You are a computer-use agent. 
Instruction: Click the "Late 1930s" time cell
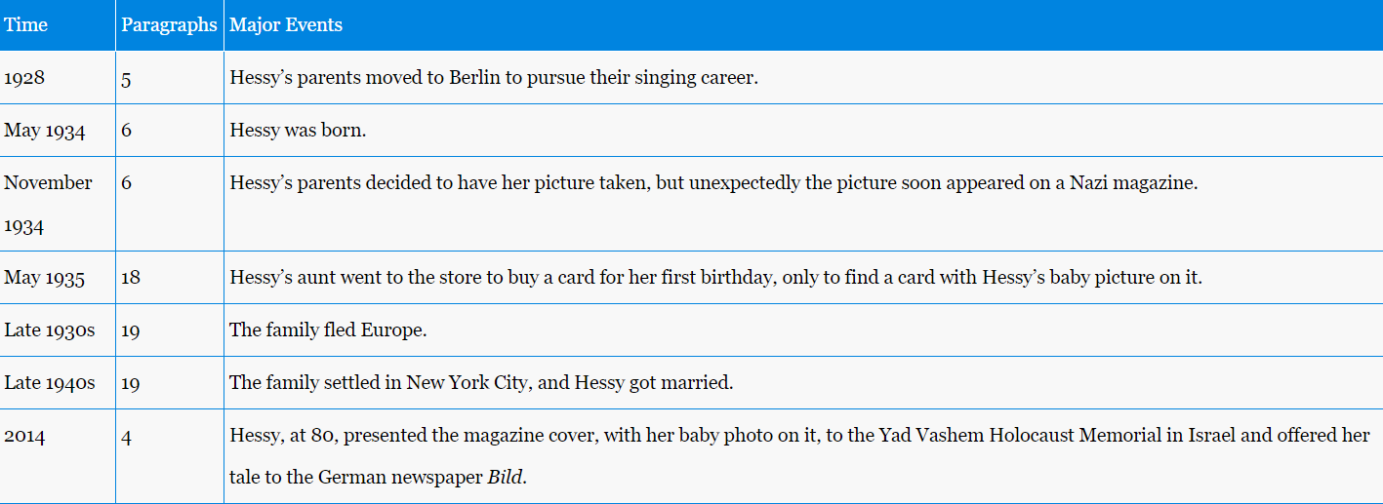pos(50,330)
